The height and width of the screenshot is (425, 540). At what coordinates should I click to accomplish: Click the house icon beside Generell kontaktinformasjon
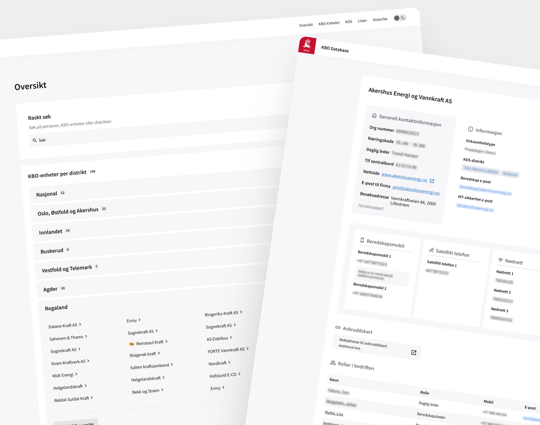(374, 115)
